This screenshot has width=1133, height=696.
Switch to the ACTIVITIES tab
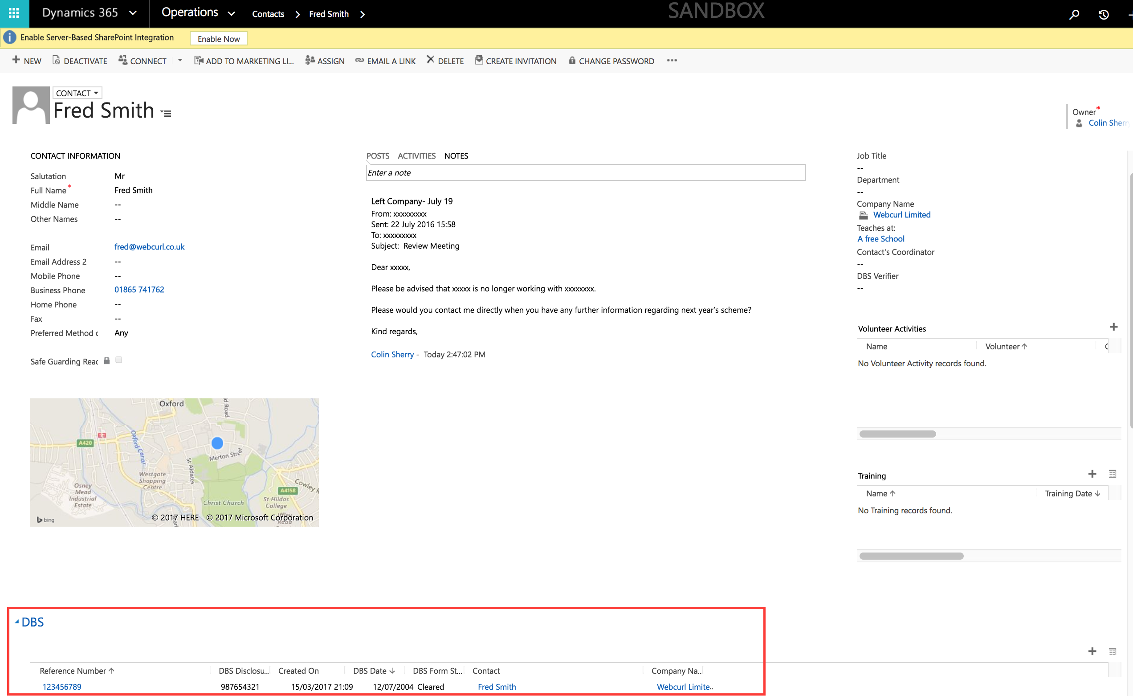point(416,156)
